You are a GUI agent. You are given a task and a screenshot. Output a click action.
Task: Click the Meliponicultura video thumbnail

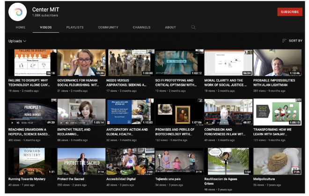click(277, 161)
